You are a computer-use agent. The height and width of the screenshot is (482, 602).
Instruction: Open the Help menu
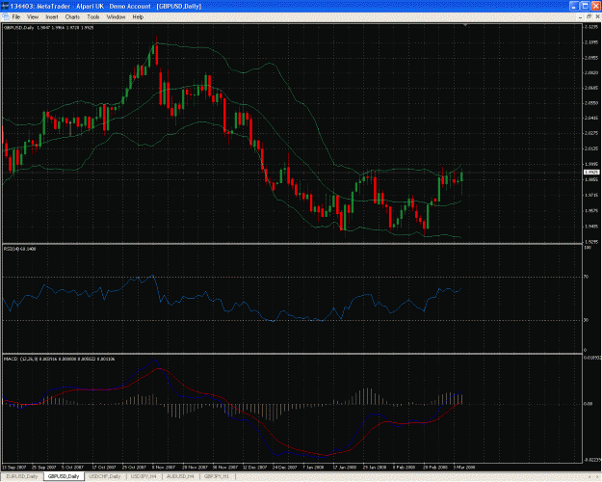click(x=138, y=17)
